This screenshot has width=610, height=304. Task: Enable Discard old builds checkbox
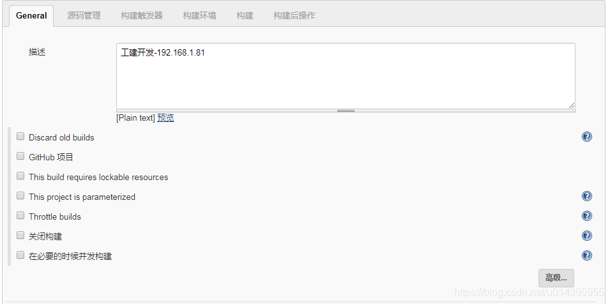click(20, 137)
